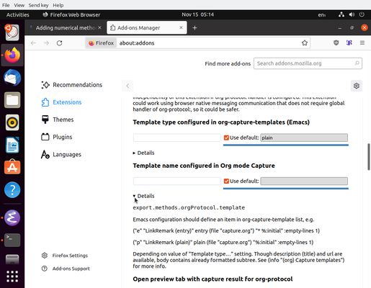Screen dimensions: 371x288
Task: Open Terminal from the dock
Action: click(12, 240)
